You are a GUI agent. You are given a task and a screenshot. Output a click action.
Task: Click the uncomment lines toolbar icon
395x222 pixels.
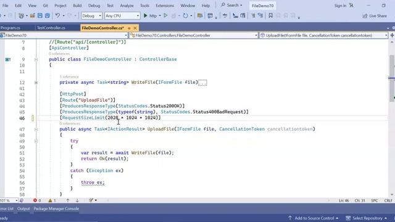pyautogui.click(x=260, y=16)
